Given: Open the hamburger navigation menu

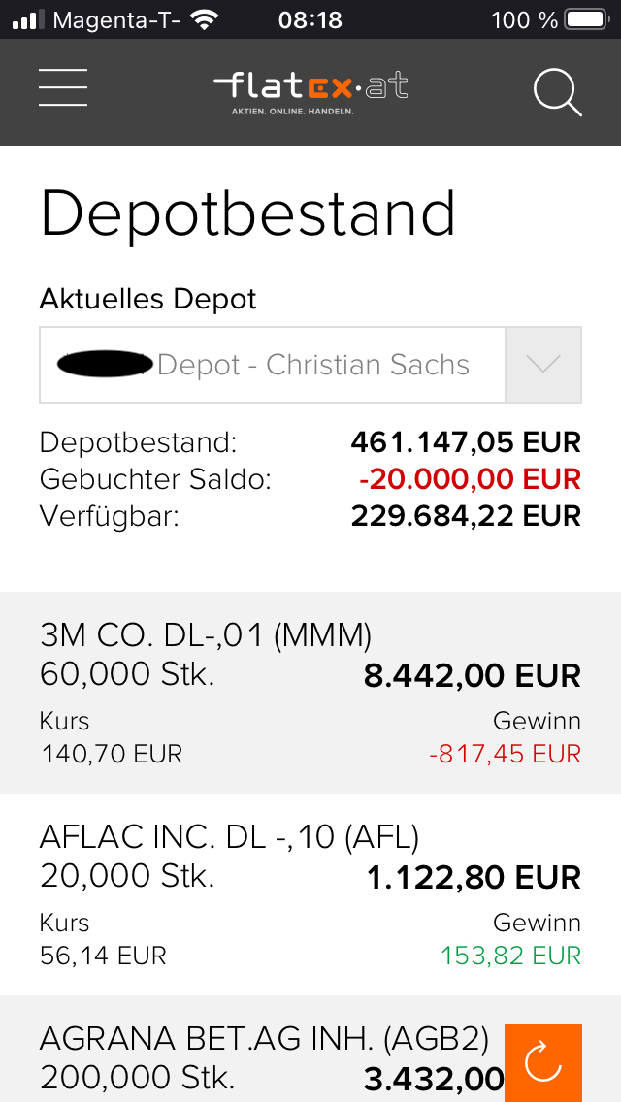Looking at the screenshot, I should 63,88.
